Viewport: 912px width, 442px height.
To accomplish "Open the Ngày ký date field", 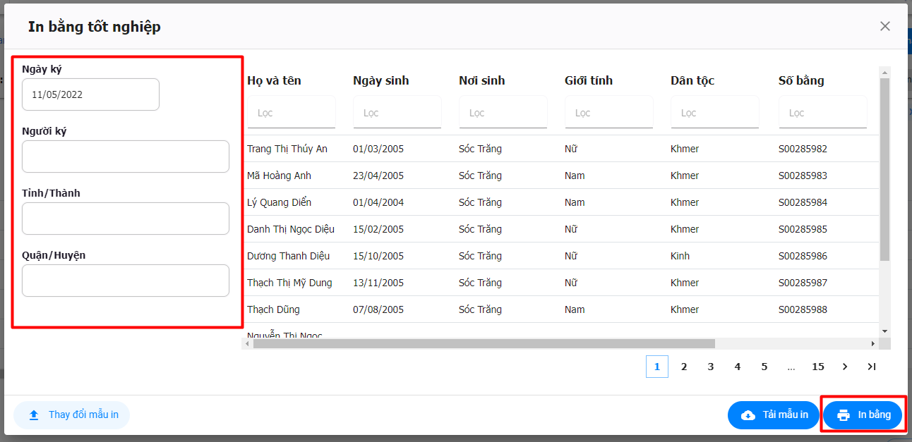I will 90,94.
